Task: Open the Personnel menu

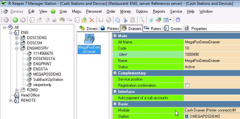Action: [x=94, y=11]
